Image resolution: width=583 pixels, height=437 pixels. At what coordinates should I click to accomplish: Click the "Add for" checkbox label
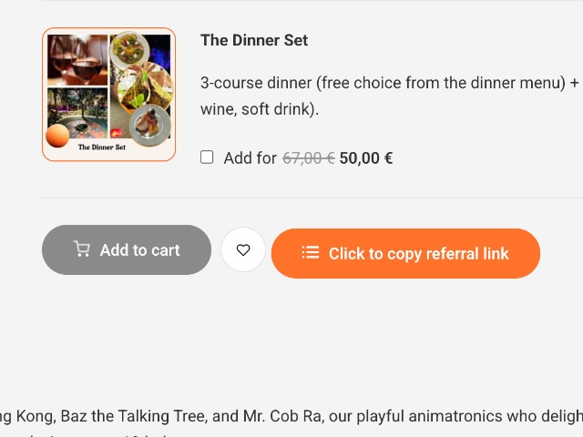pos(250,158)
